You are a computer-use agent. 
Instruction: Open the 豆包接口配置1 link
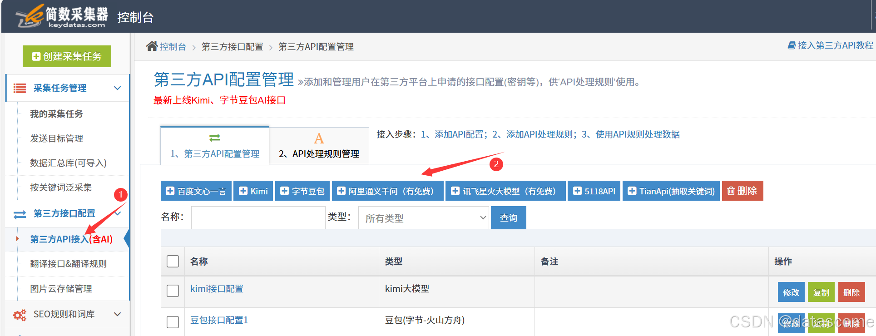click(219, 320)
